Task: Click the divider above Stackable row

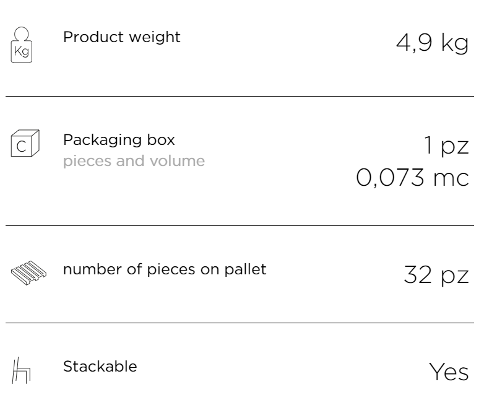Action: point(239,323)
